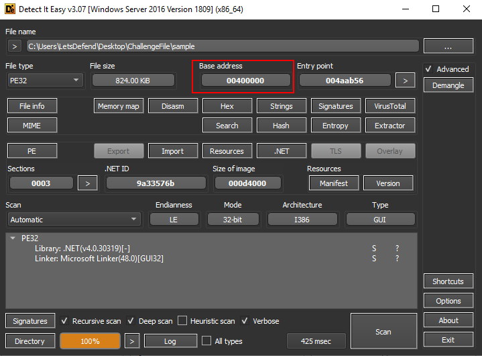Click the 100% scan progress bar

[90, 341]
